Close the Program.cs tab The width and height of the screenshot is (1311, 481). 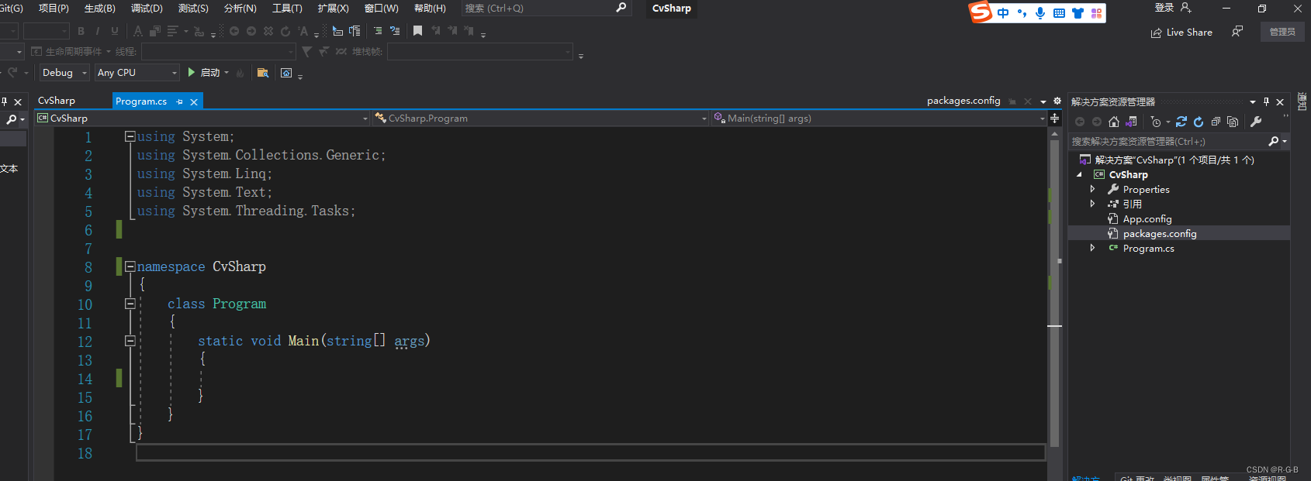(x=194, y=101)
